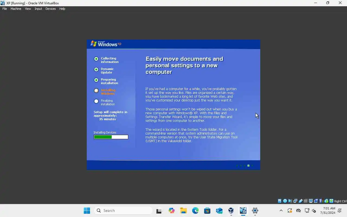
Task: Open the Windows Start menu
Action: pyautogui.click(x=87, y=210)
